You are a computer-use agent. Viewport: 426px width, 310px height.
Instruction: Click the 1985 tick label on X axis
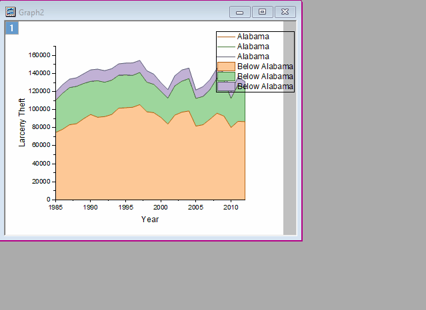56,208
